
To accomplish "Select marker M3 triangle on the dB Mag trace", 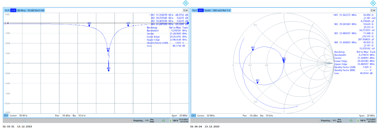I will point(128,25).
